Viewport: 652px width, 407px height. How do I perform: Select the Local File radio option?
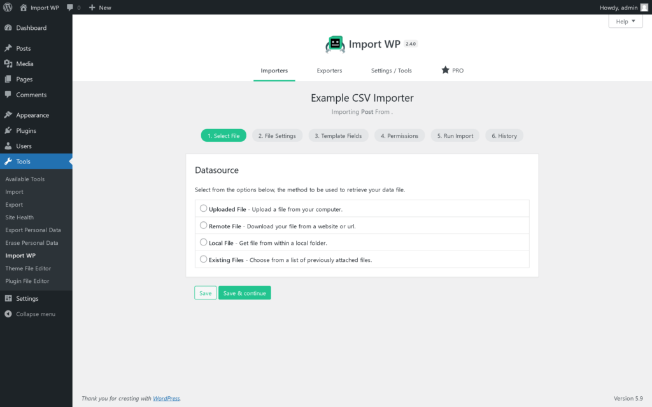click(x=203, y=242)
